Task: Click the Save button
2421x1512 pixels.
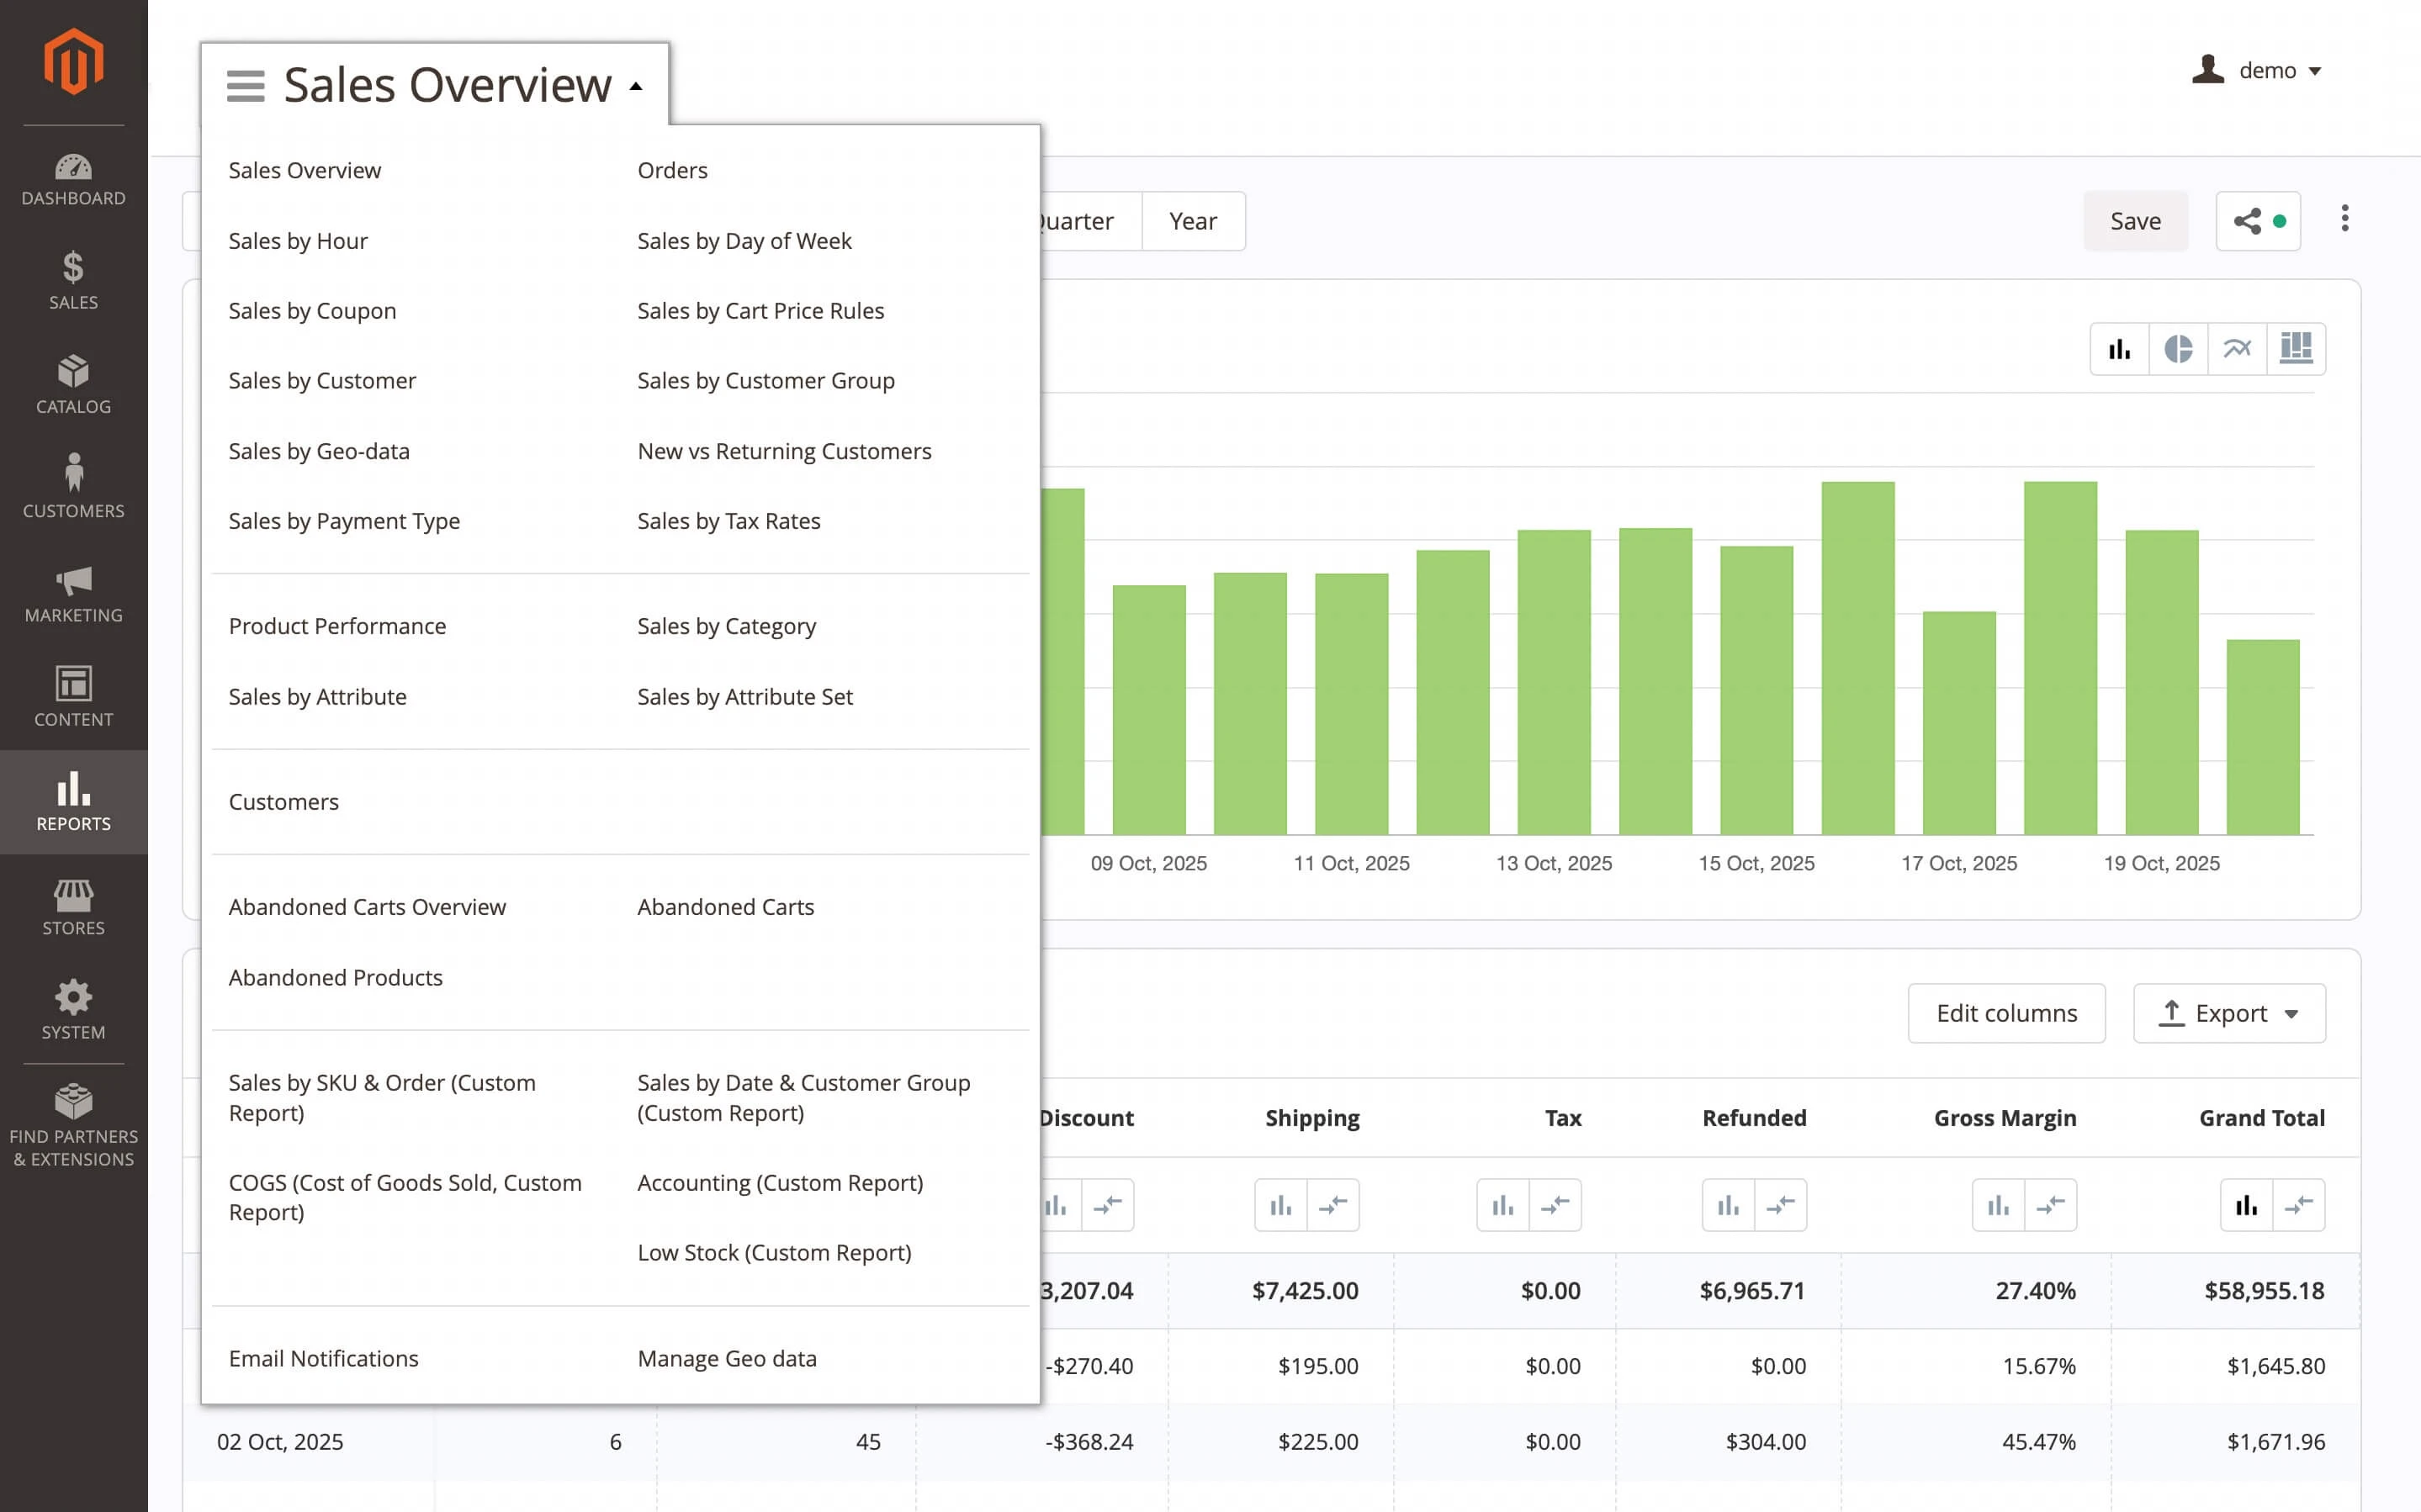Action: tap(2135, 221)
